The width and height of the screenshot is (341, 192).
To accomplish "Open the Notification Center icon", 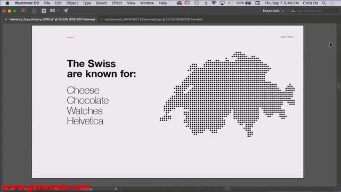I will 332,3.
